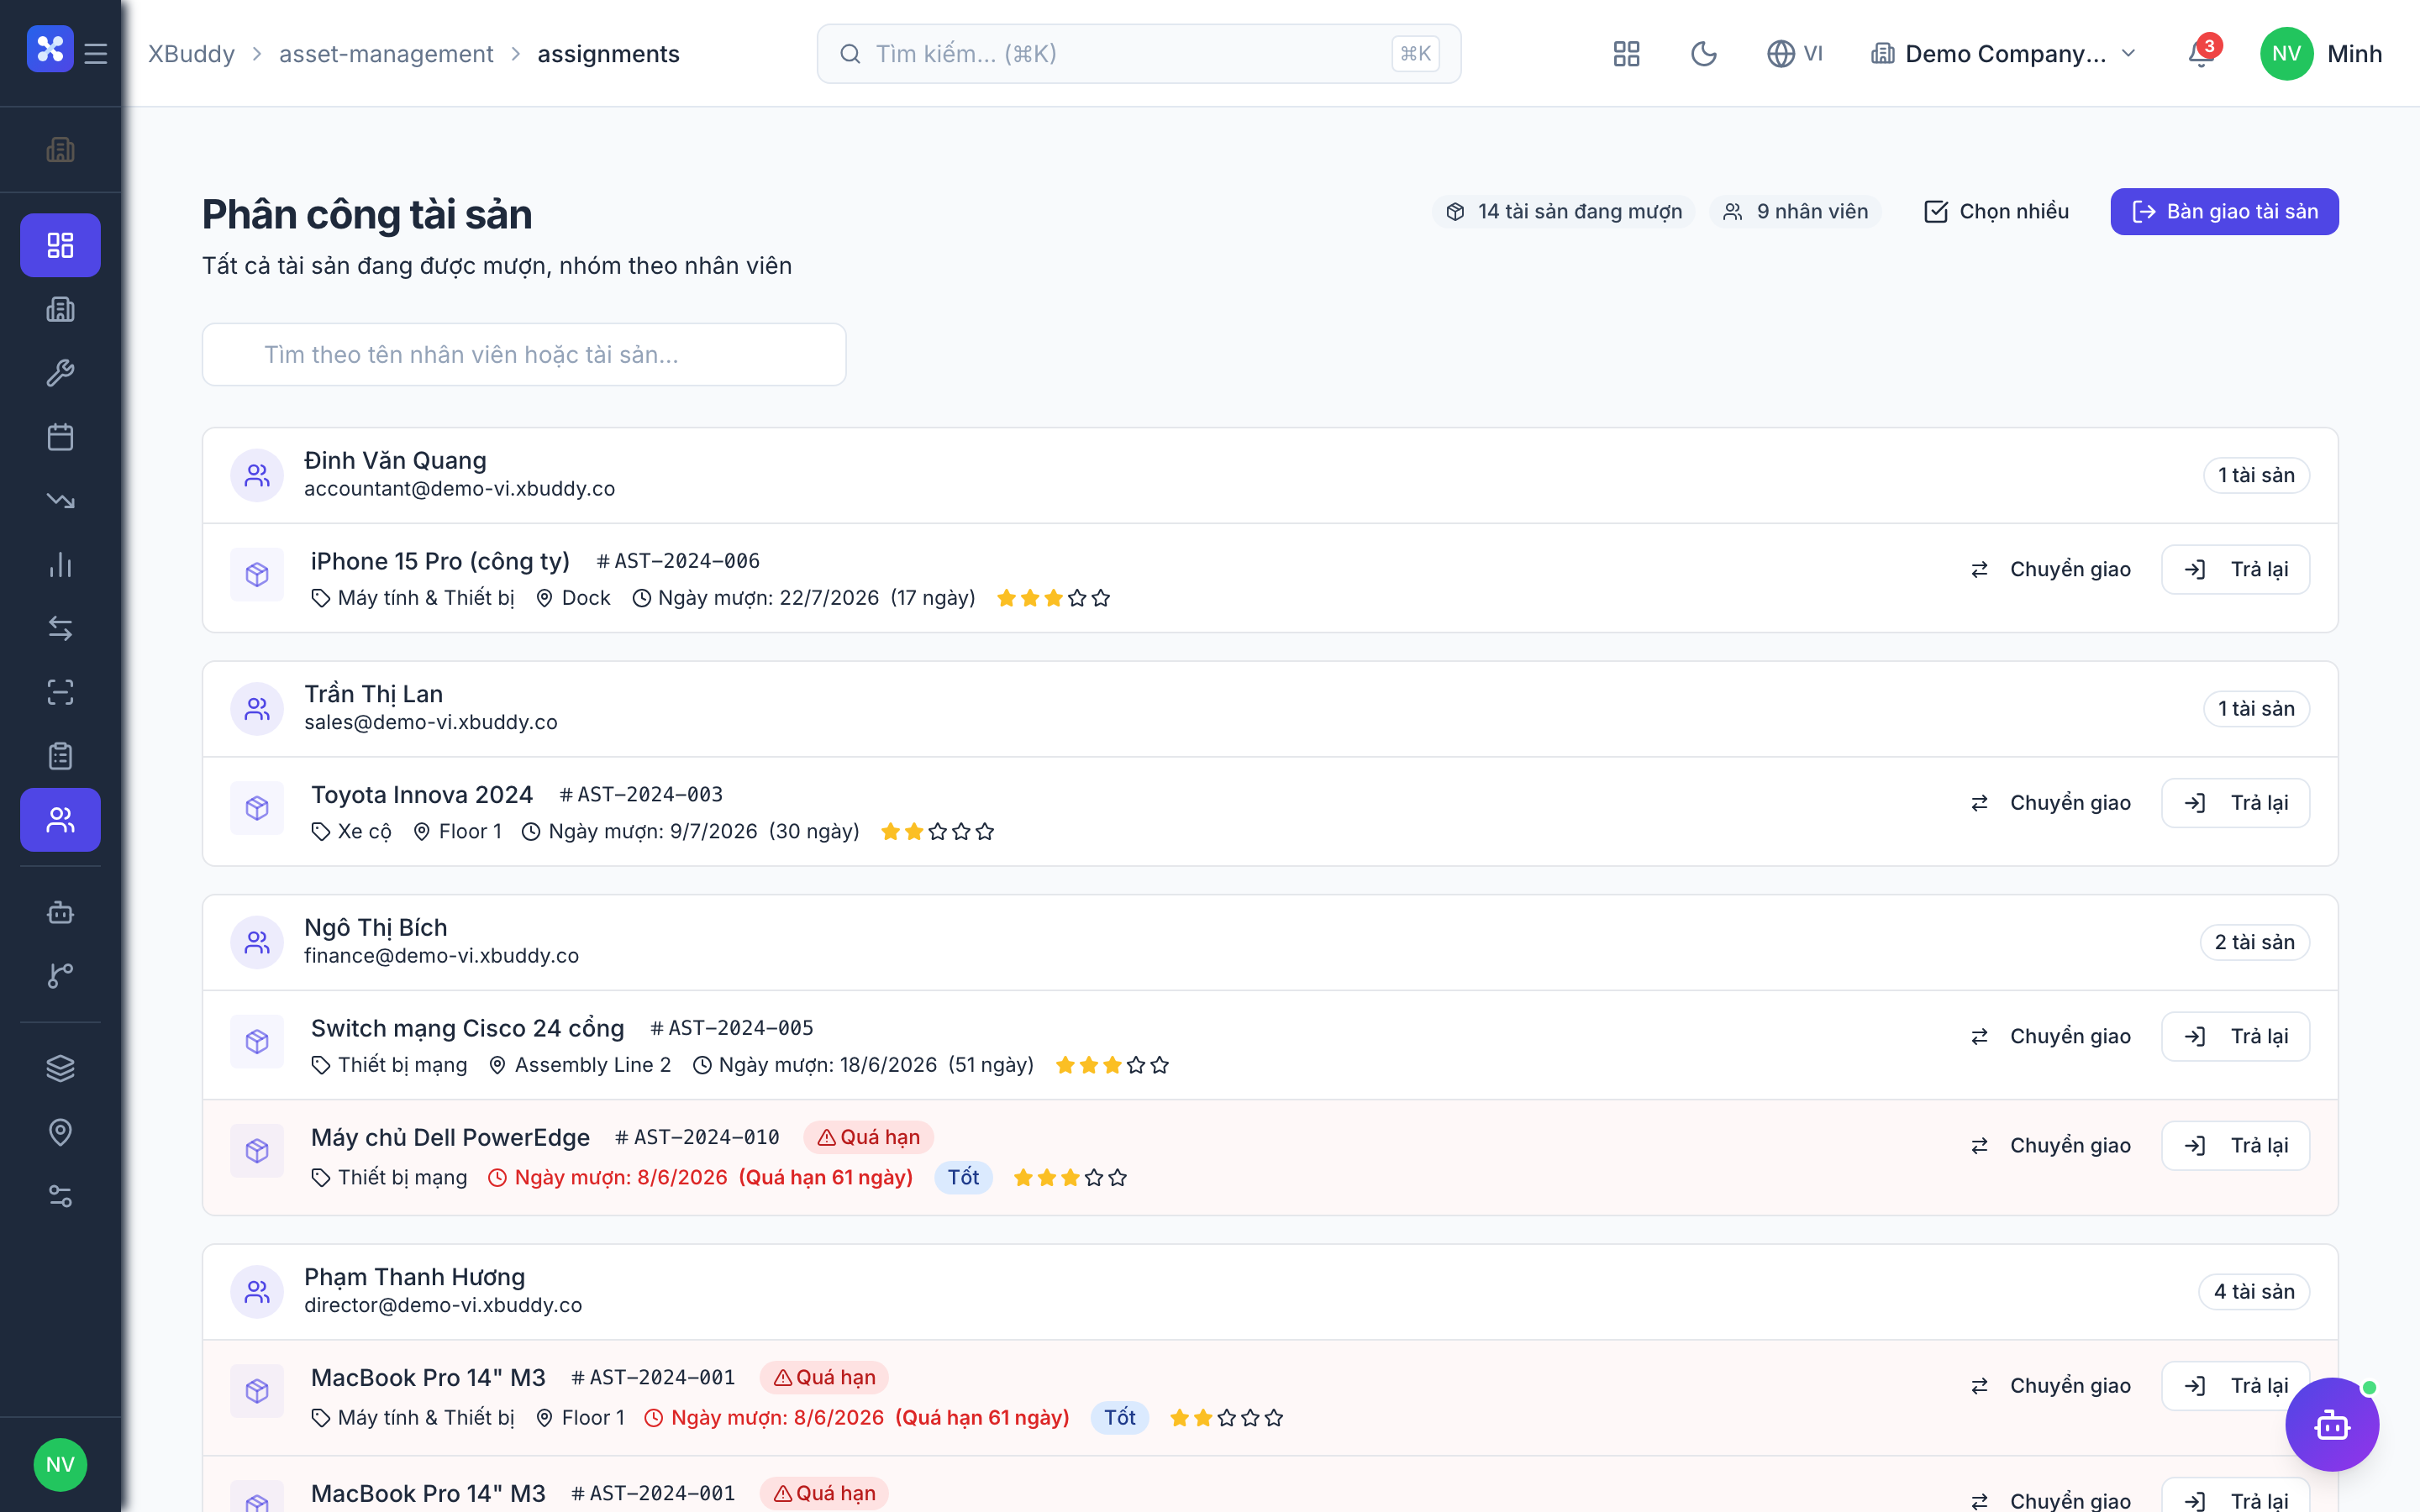Click Chuyển giao for first MacBook Pro row

pyautogui.click(x=2051, y=1386)
